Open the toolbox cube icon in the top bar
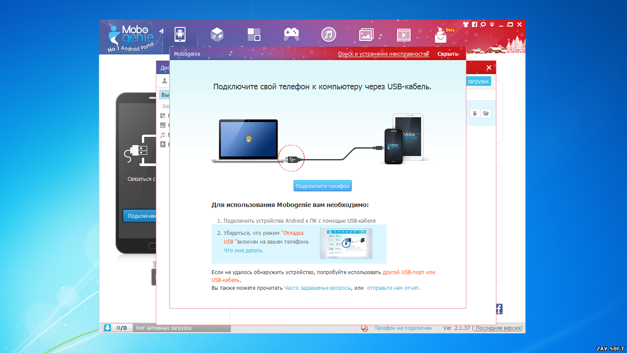Image resolution: width=627 pixels, height=353 pixels. 217,34
